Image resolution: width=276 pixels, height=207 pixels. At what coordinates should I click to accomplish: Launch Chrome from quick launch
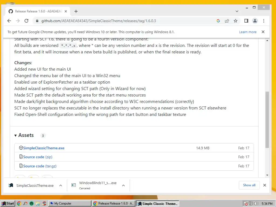tap(19, 203)
